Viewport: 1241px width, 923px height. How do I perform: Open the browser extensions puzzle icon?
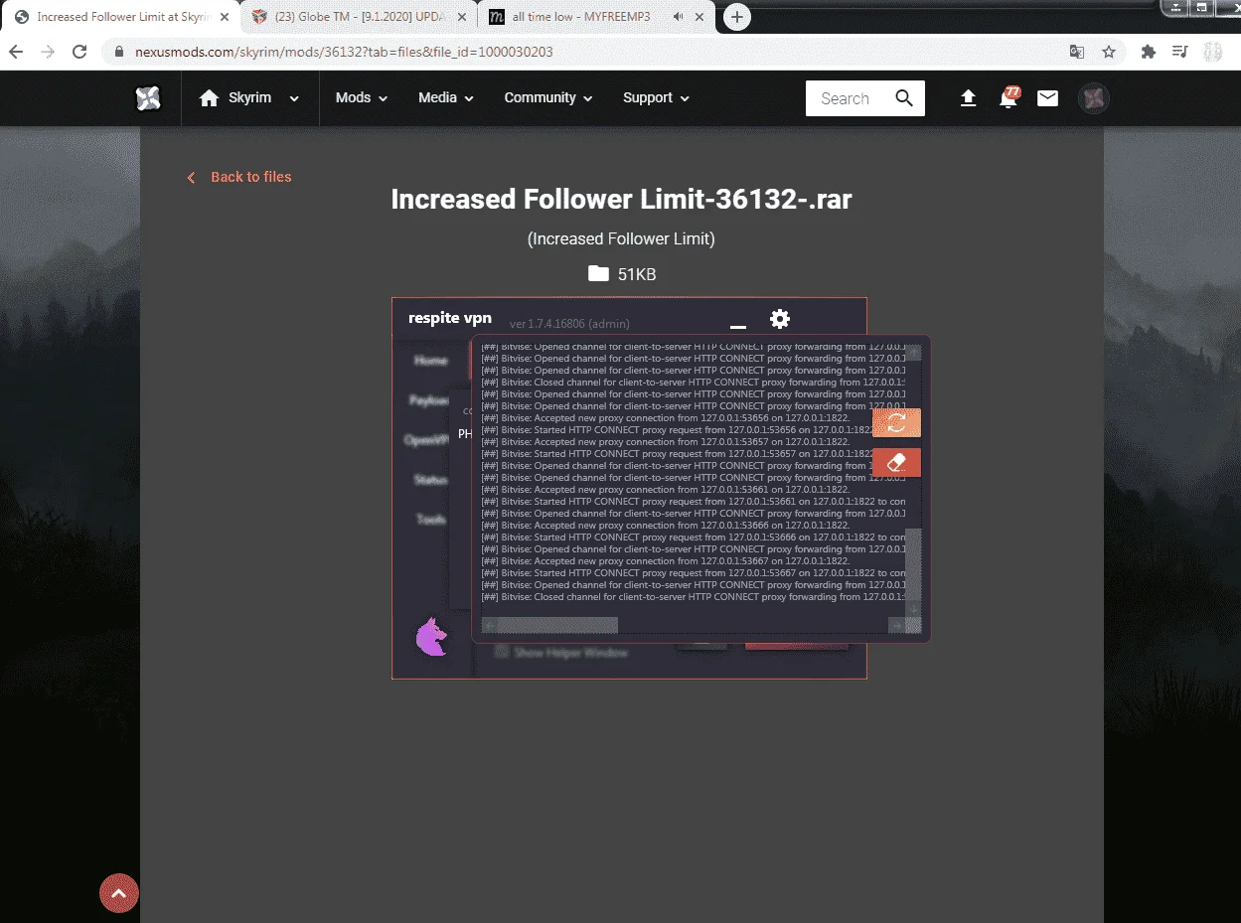pyautogui.click(x=1149, y=52)
